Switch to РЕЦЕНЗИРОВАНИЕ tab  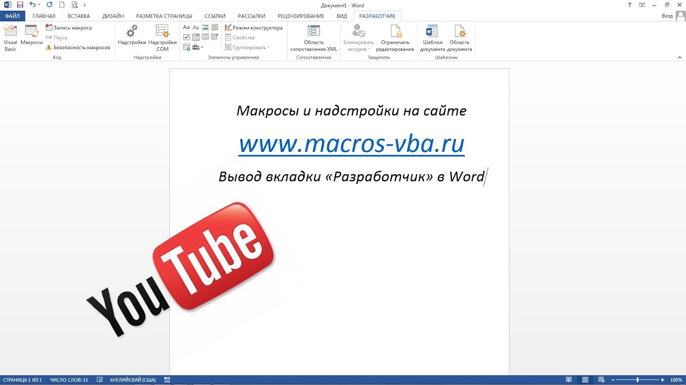[x=301, y=16]
